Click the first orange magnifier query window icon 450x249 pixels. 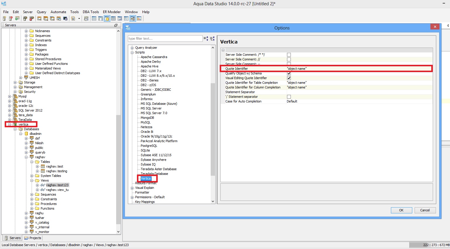coord(39,18)
